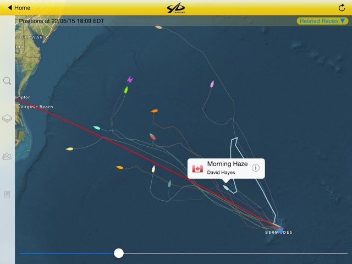Select the Morning Haze light-blue boat
352x264 pixels.
(226, 188)
